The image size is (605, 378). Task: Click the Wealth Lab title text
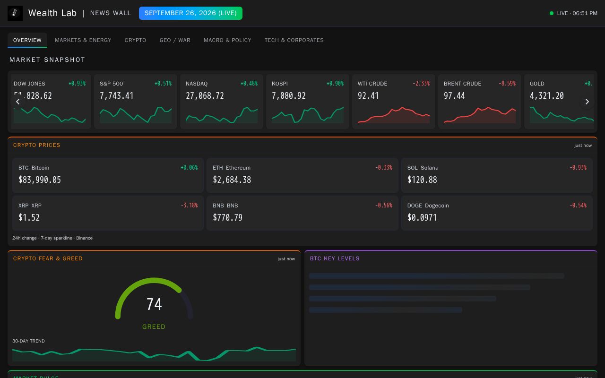click(52, 13)
